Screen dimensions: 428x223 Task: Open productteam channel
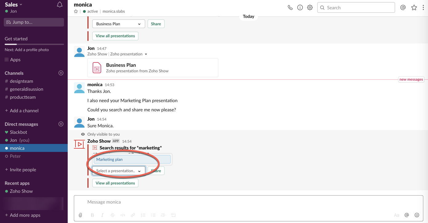pos(20,97)
